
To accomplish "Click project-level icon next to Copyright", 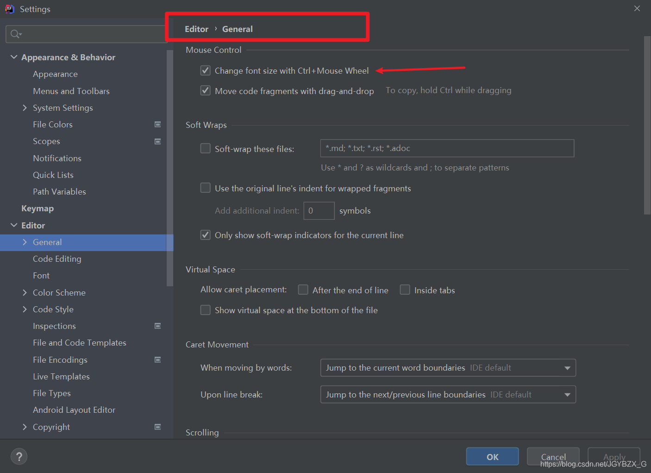I will click(157, 427).
